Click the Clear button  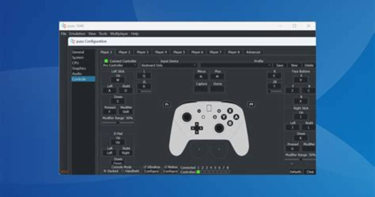(x=310, y=172)
